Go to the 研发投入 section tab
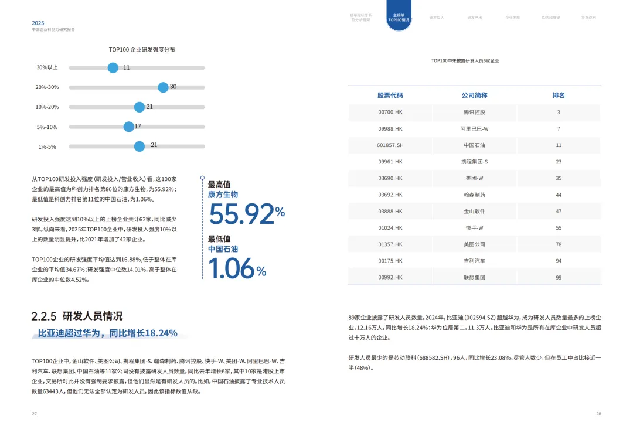The height and width of the screenshot is (443, 633). pos(437,18)
